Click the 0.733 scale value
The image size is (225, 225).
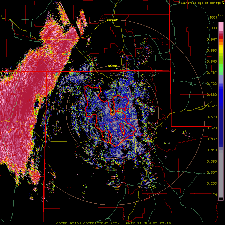212,84
